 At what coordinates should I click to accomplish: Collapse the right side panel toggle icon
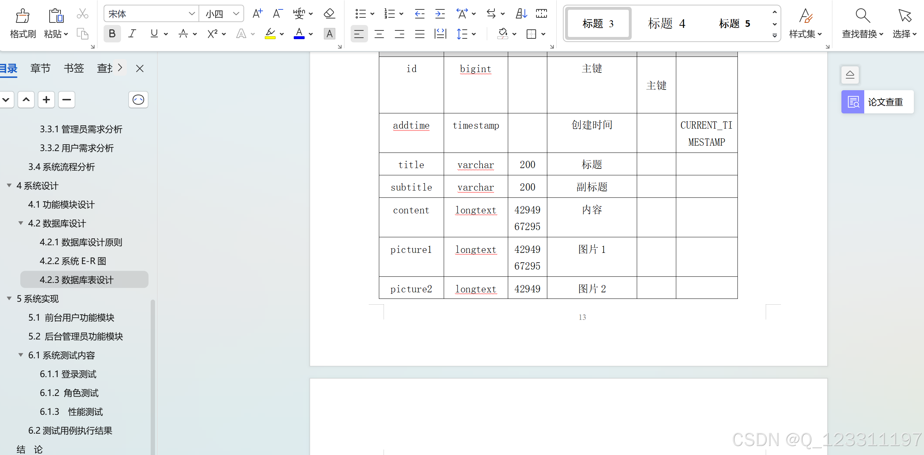tap(850, 75)
